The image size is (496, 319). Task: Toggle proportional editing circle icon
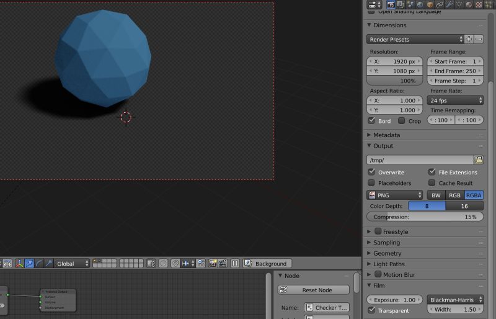pyautogui.click(x=163, y=263)
